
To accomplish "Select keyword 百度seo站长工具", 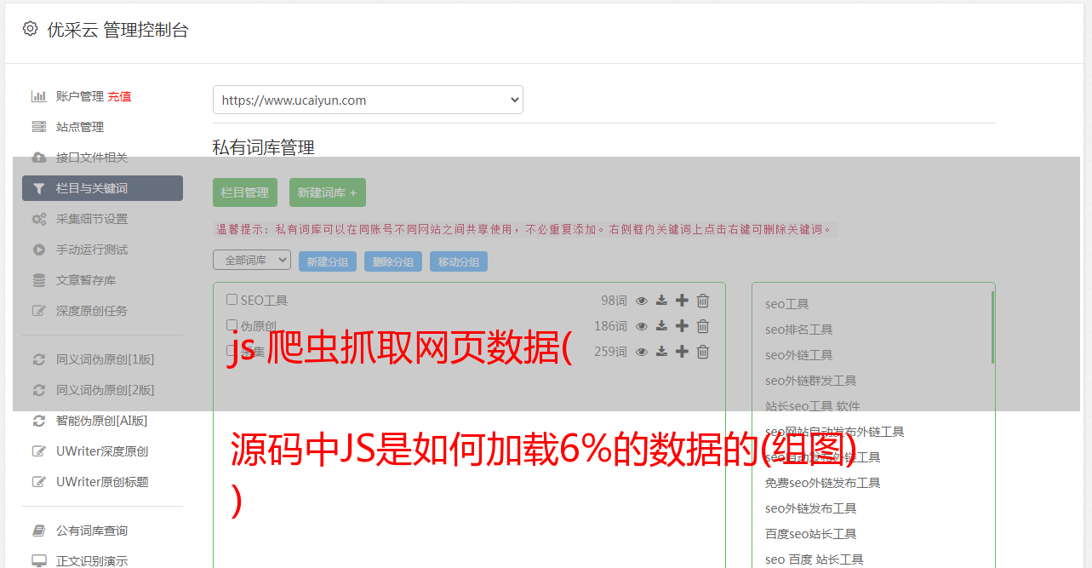I will pos(810,534).
